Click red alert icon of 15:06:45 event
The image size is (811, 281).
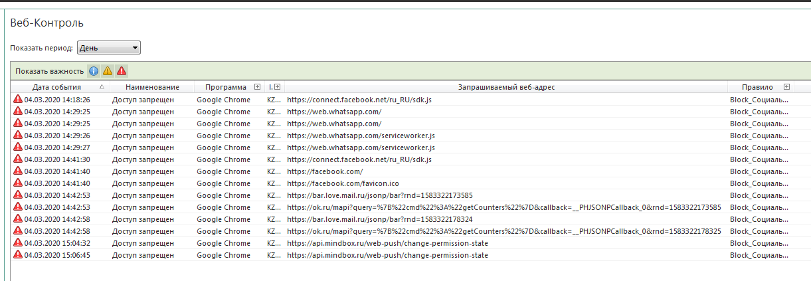pyautogui.click(x=17, y=255)
